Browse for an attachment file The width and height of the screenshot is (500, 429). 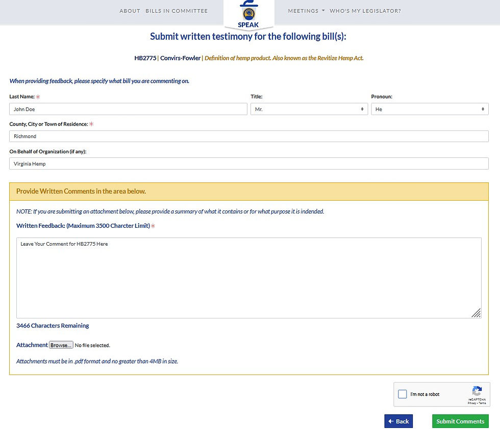(x=61, y=345)
